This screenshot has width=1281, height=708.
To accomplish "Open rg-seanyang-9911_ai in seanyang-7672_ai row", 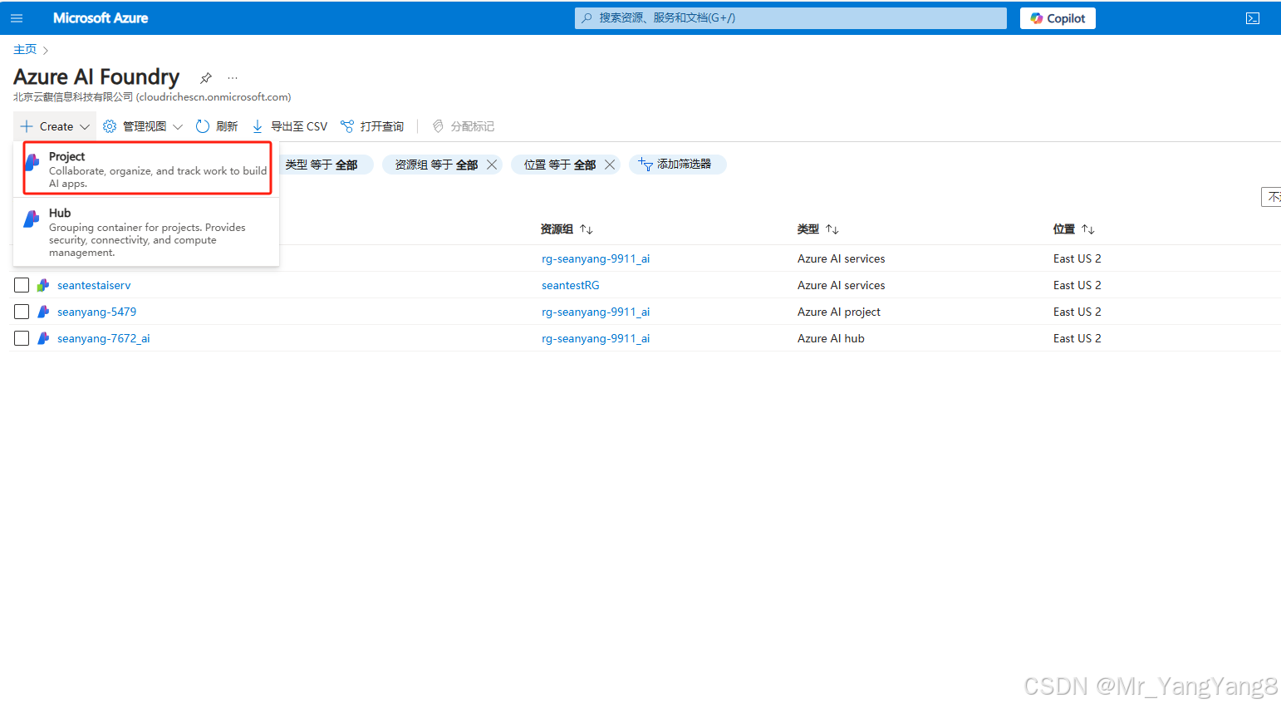I will click(596, 338).
